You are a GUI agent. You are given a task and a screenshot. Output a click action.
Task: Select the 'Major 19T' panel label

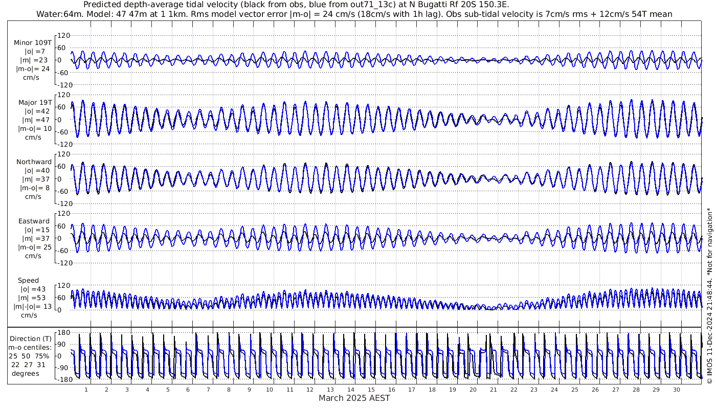click(35, 103)
